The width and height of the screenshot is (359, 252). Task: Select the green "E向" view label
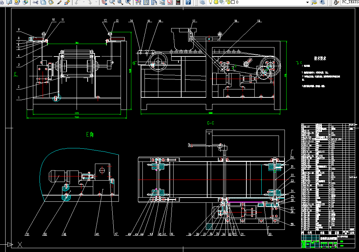pos(90,134)
